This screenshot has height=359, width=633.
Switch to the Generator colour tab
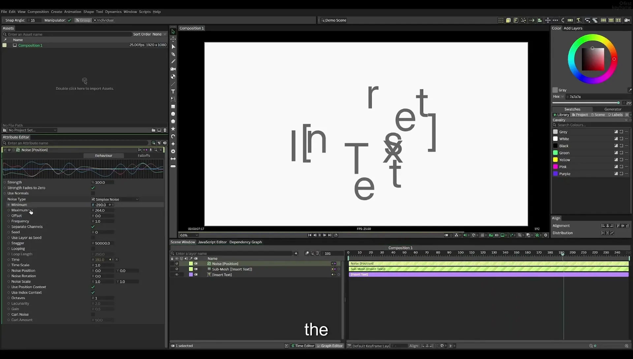pos(613,109)
